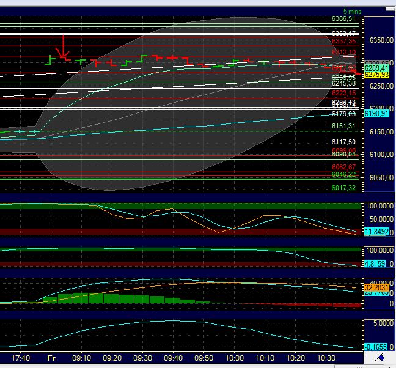Click the 09:30 time axis label
The height and width of the screenshot is (368, 396).
[x=142, y=358]
